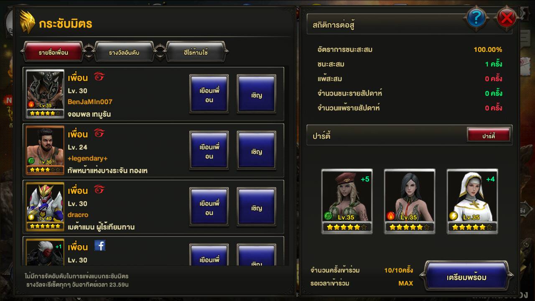Open the รางวัลอันดับ tab

click(124, 53)
